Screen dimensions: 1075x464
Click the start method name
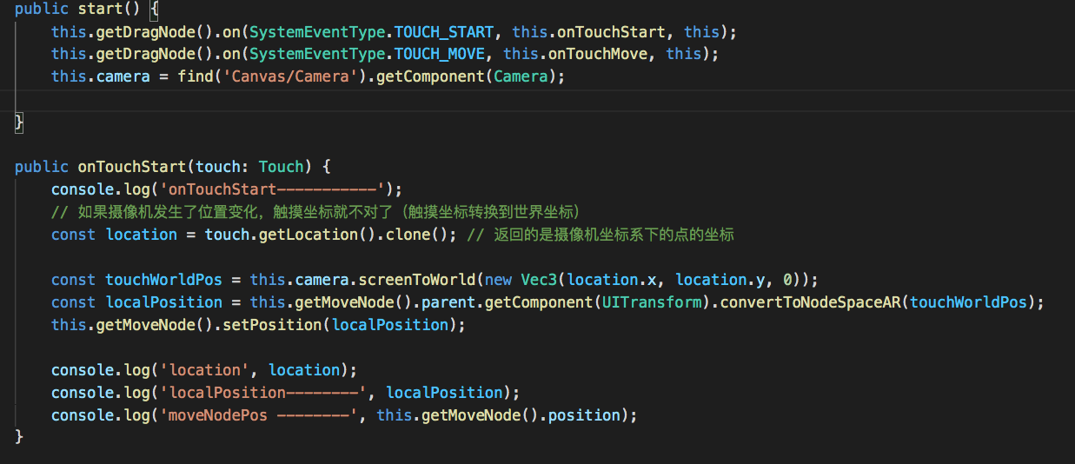coord(98,10)
